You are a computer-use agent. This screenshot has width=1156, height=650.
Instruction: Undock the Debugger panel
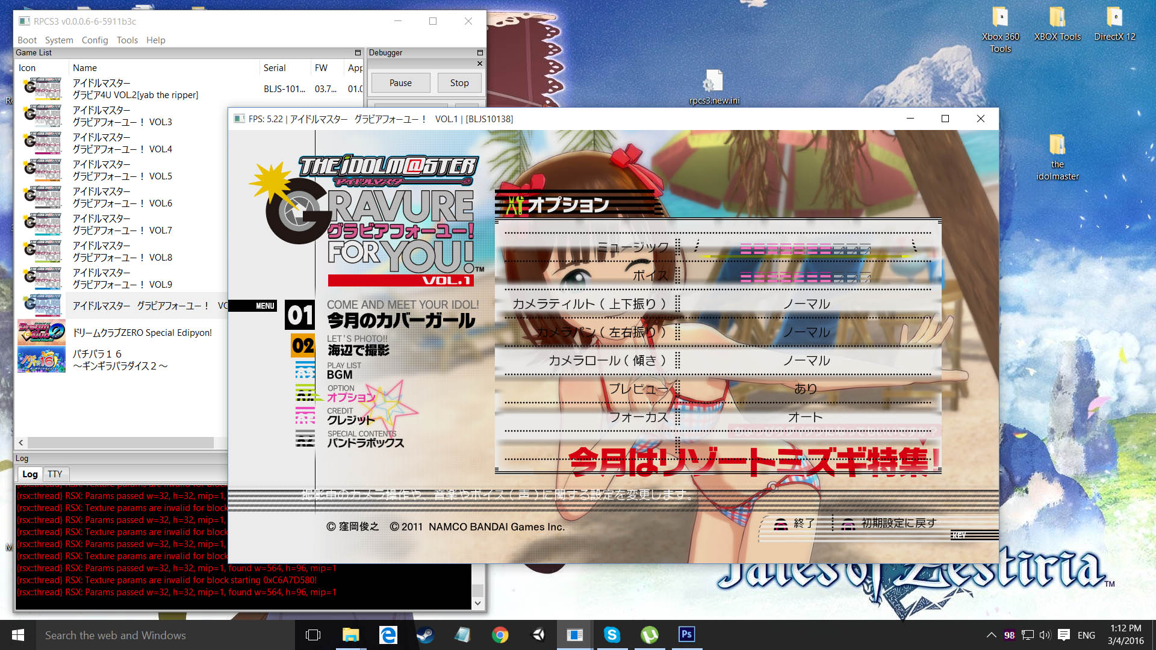(480, 53)
